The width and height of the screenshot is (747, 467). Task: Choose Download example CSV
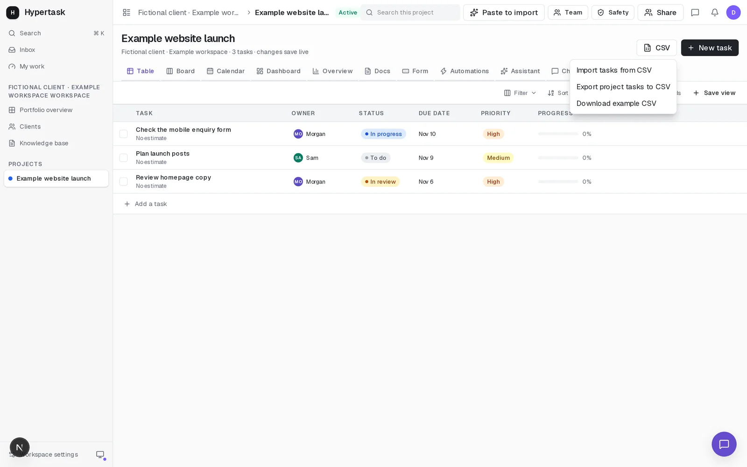[x=623, y=104]
